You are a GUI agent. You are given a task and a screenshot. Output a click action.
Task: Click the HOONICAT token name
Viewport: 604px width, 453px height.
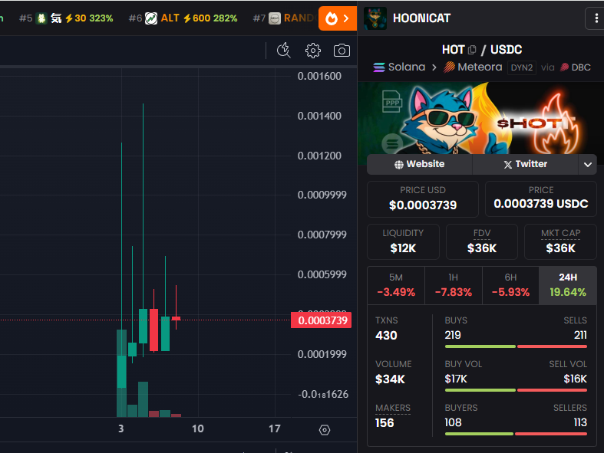tap(422, 18)
